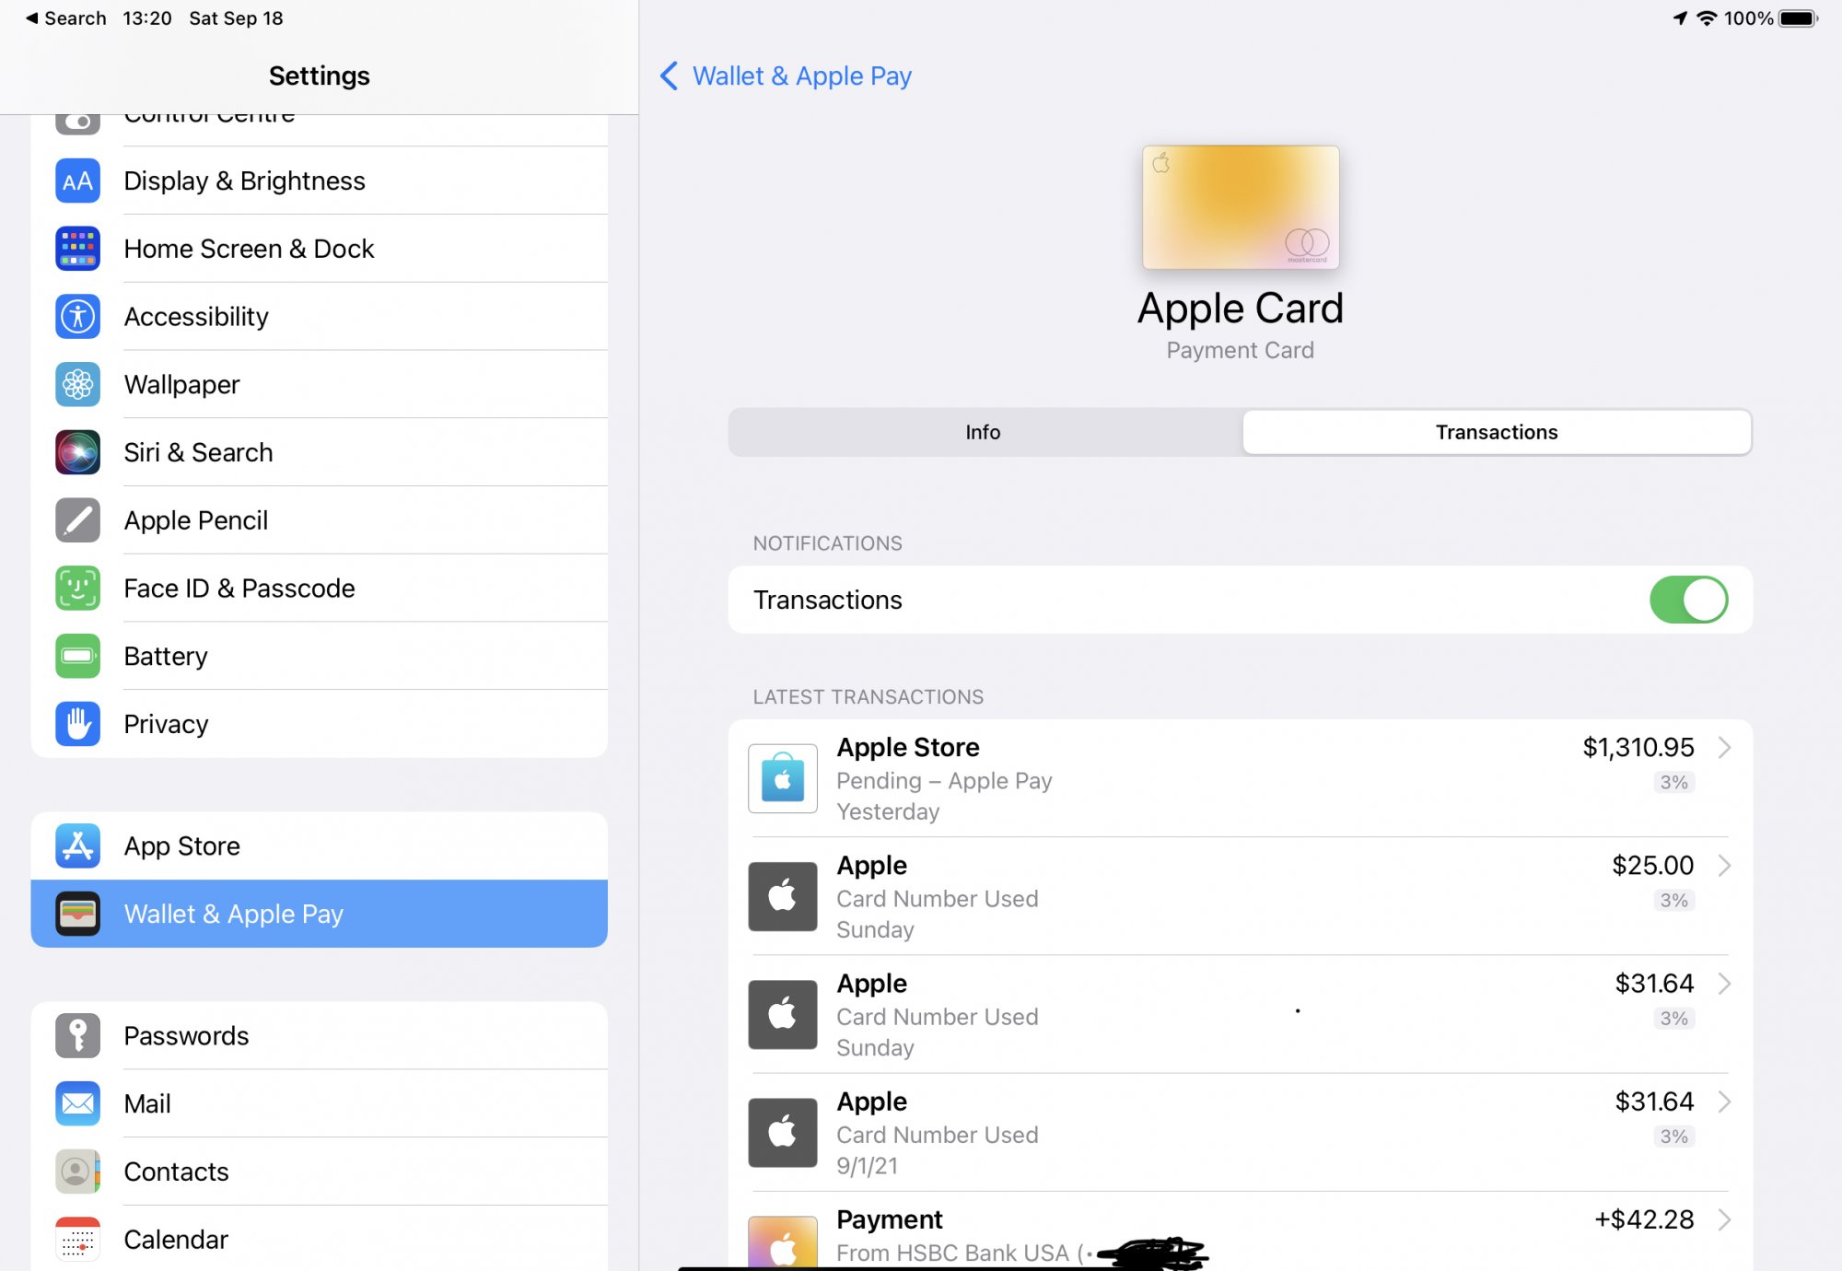This screenshot has height=1271, width=1842.
Task: Tap the Apple Card image thumbnail
Action: coord(1240,207)
